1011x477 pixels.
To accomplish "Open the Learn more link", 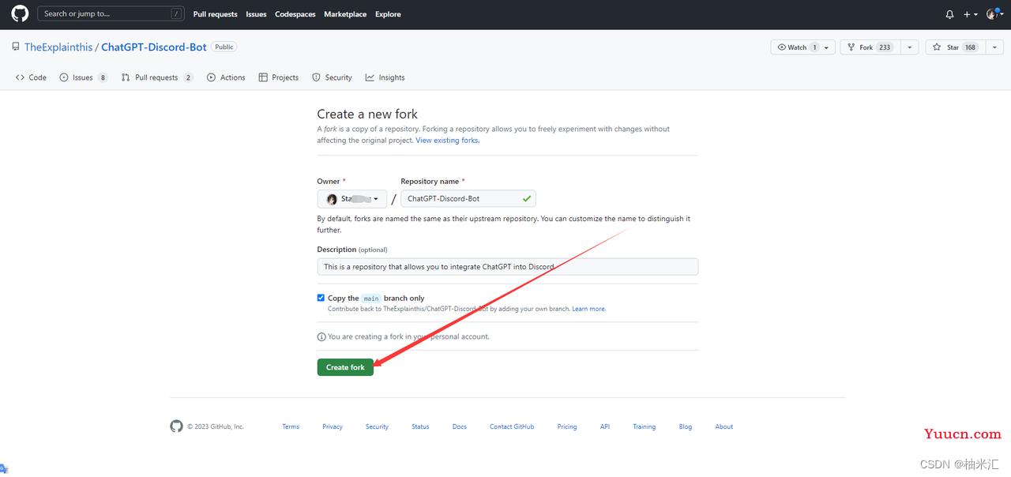I will point(589,309).
